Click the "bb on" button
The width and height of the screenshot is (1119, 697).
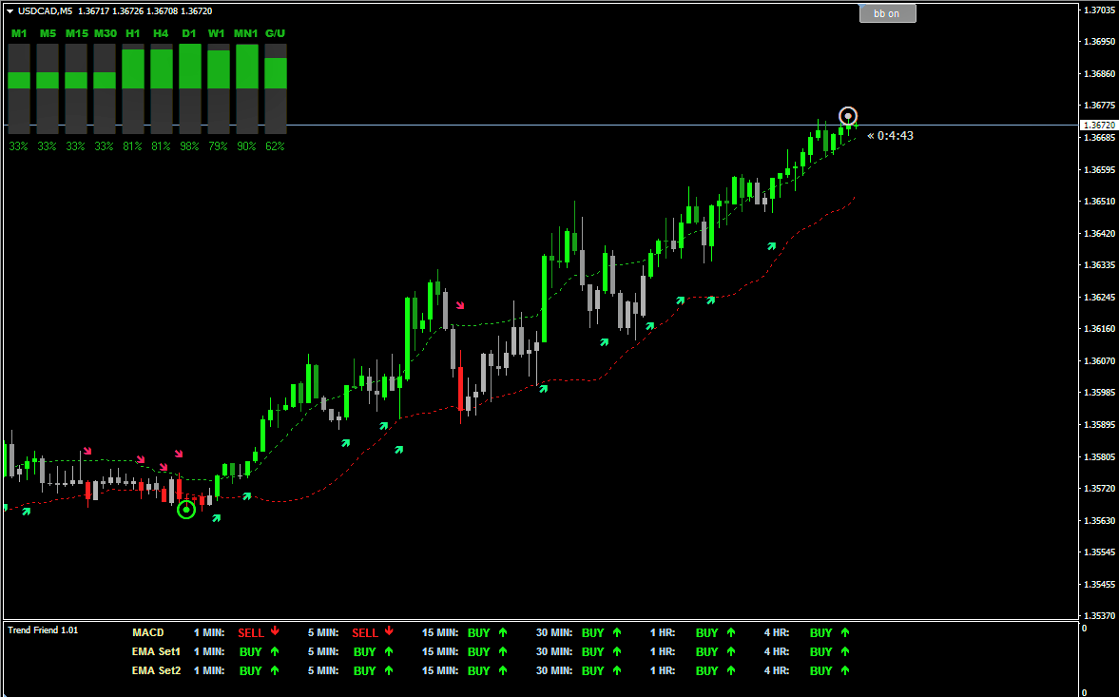(887, 13)
